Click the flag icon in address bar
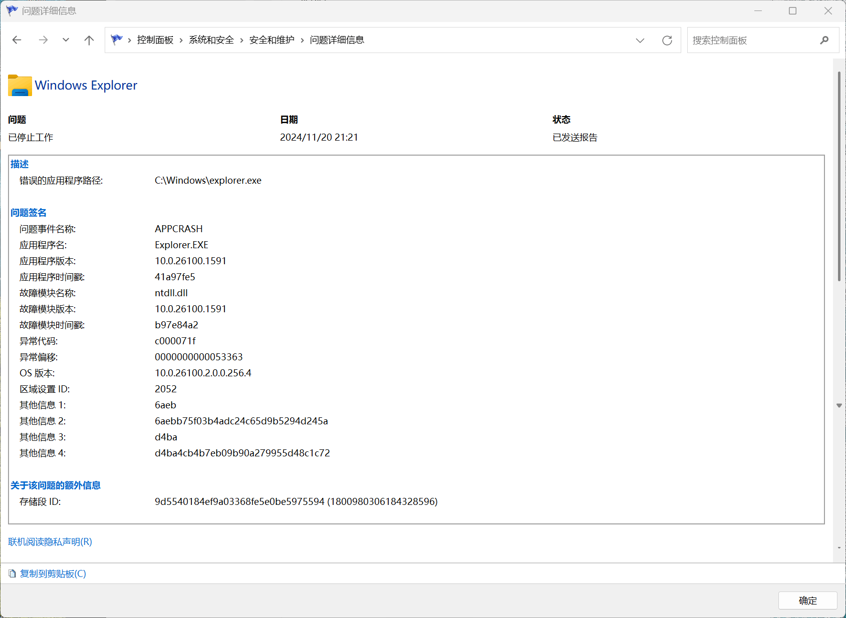This screenshot has height=618, width=846. [117, 40]
